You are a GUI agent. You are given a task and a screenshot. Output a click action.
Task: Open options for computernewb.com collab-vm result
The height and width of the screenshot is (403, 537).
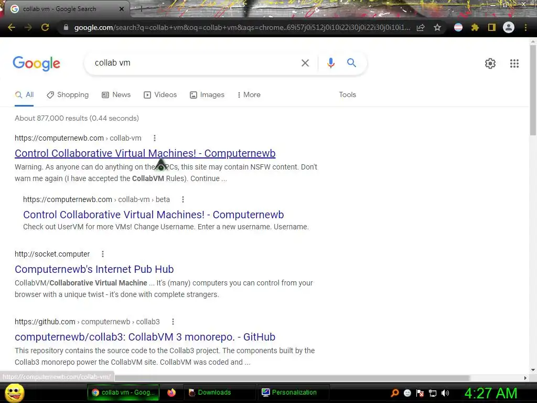155,138
